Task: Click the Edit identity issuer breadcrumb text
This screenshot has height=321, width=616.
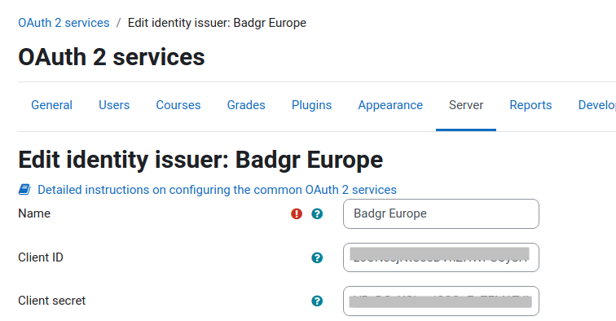Action: pyautogui.click(x=217, y=23)
